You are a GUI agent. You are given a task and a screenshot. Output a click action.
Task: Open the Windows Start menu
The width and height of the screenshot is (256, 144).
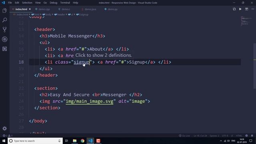tap(4, 141)
